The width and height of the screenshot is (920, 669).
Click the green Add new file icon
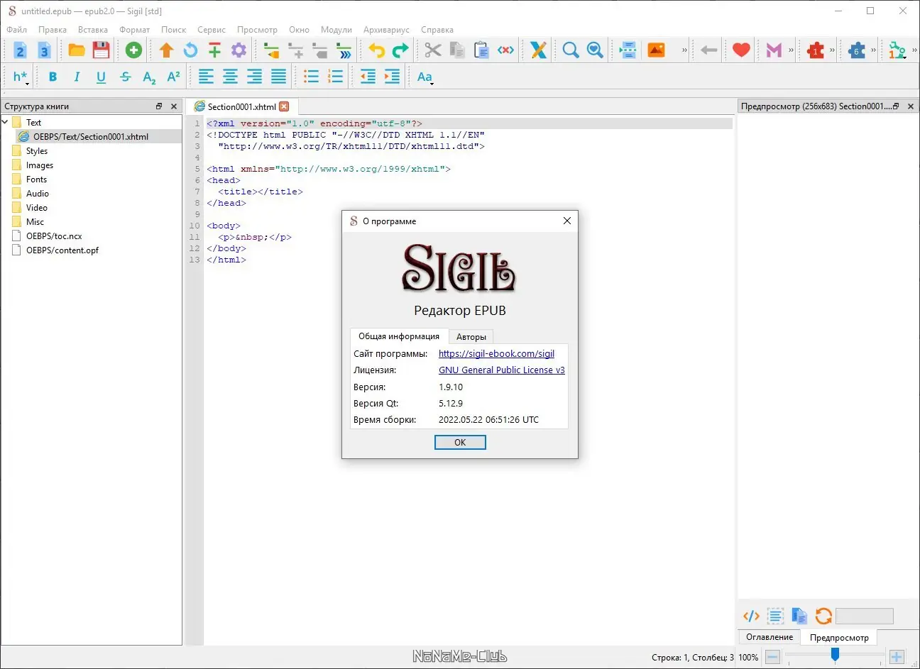[x=133, y=50]
